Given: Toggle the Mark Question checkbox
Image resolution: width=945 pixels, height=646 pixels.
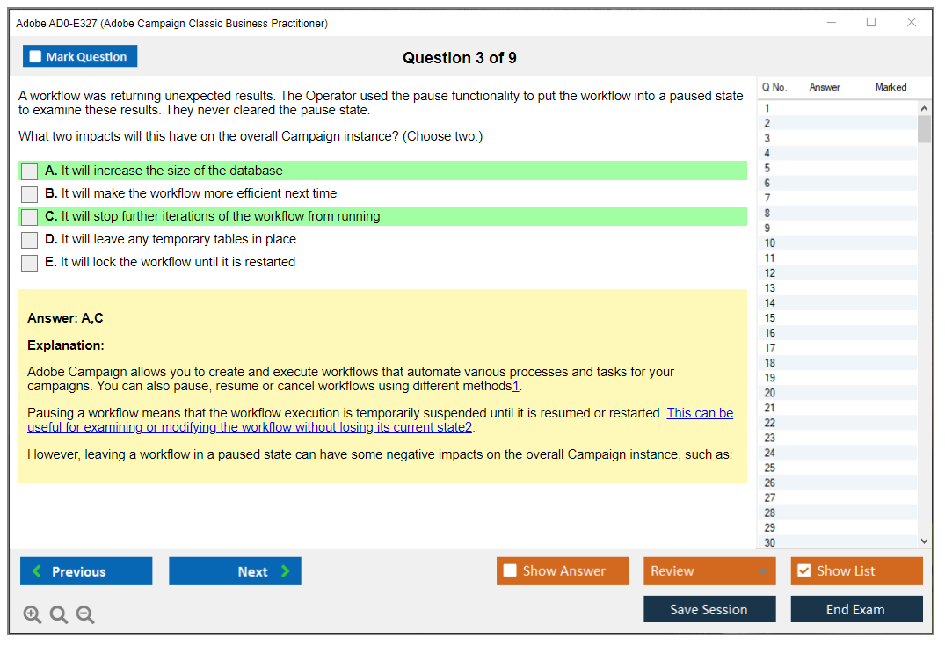Looking at the screenshot, I should 36,57.
